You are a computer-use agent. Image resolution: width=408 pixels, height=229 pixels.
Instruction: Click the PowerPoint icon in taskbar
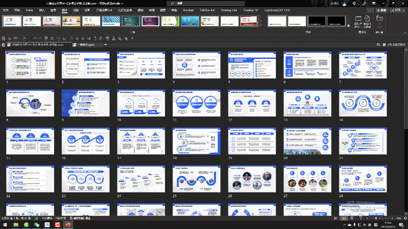point(68,225)
